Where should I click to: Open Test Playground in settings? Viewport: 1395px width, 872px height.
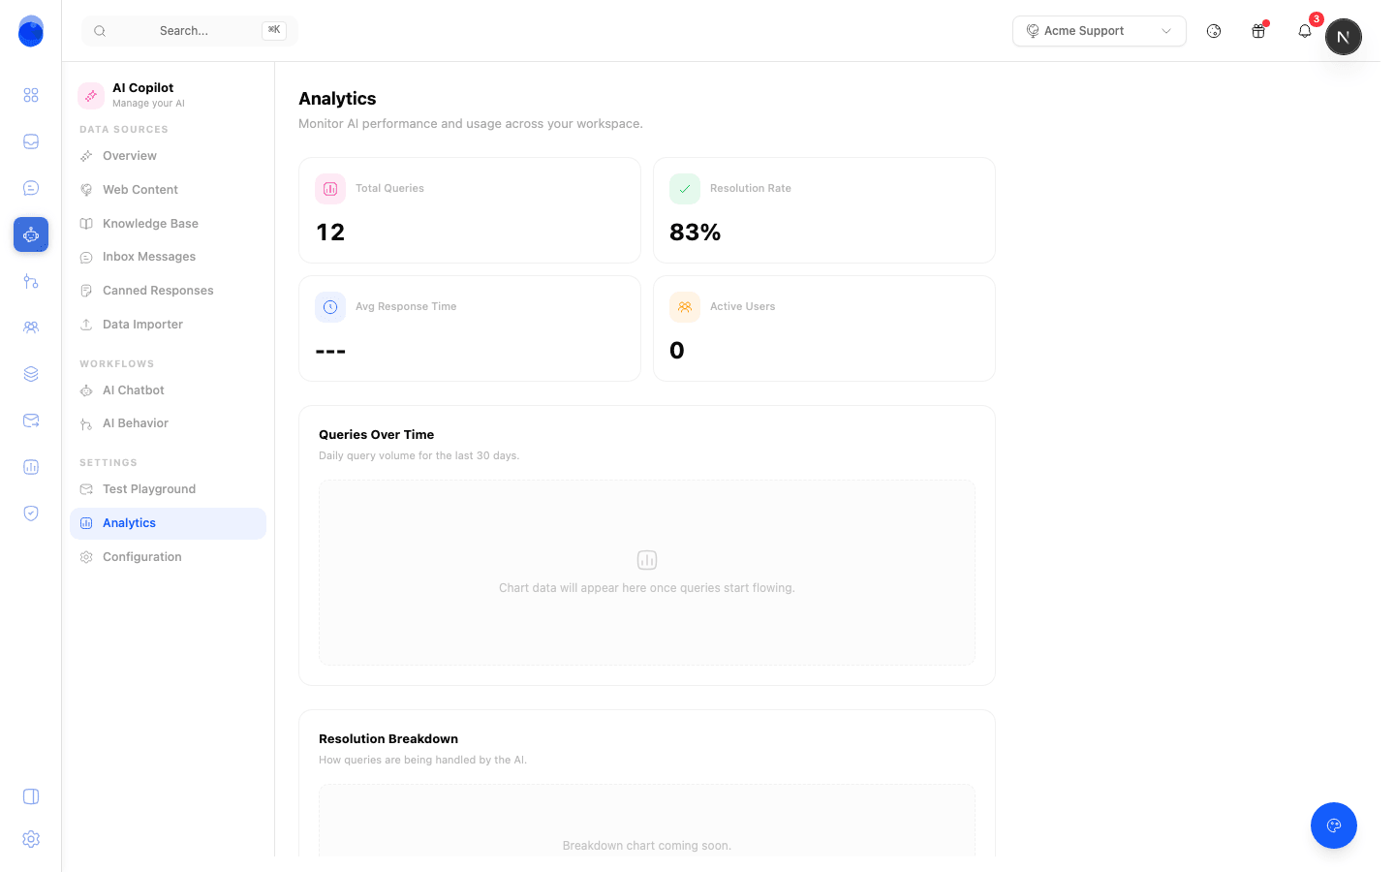pos(168,489)
